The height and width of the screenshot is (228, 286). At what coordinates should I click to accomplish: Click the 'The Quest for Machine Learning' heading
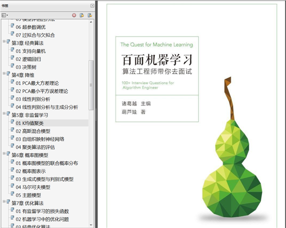[156, 44]
